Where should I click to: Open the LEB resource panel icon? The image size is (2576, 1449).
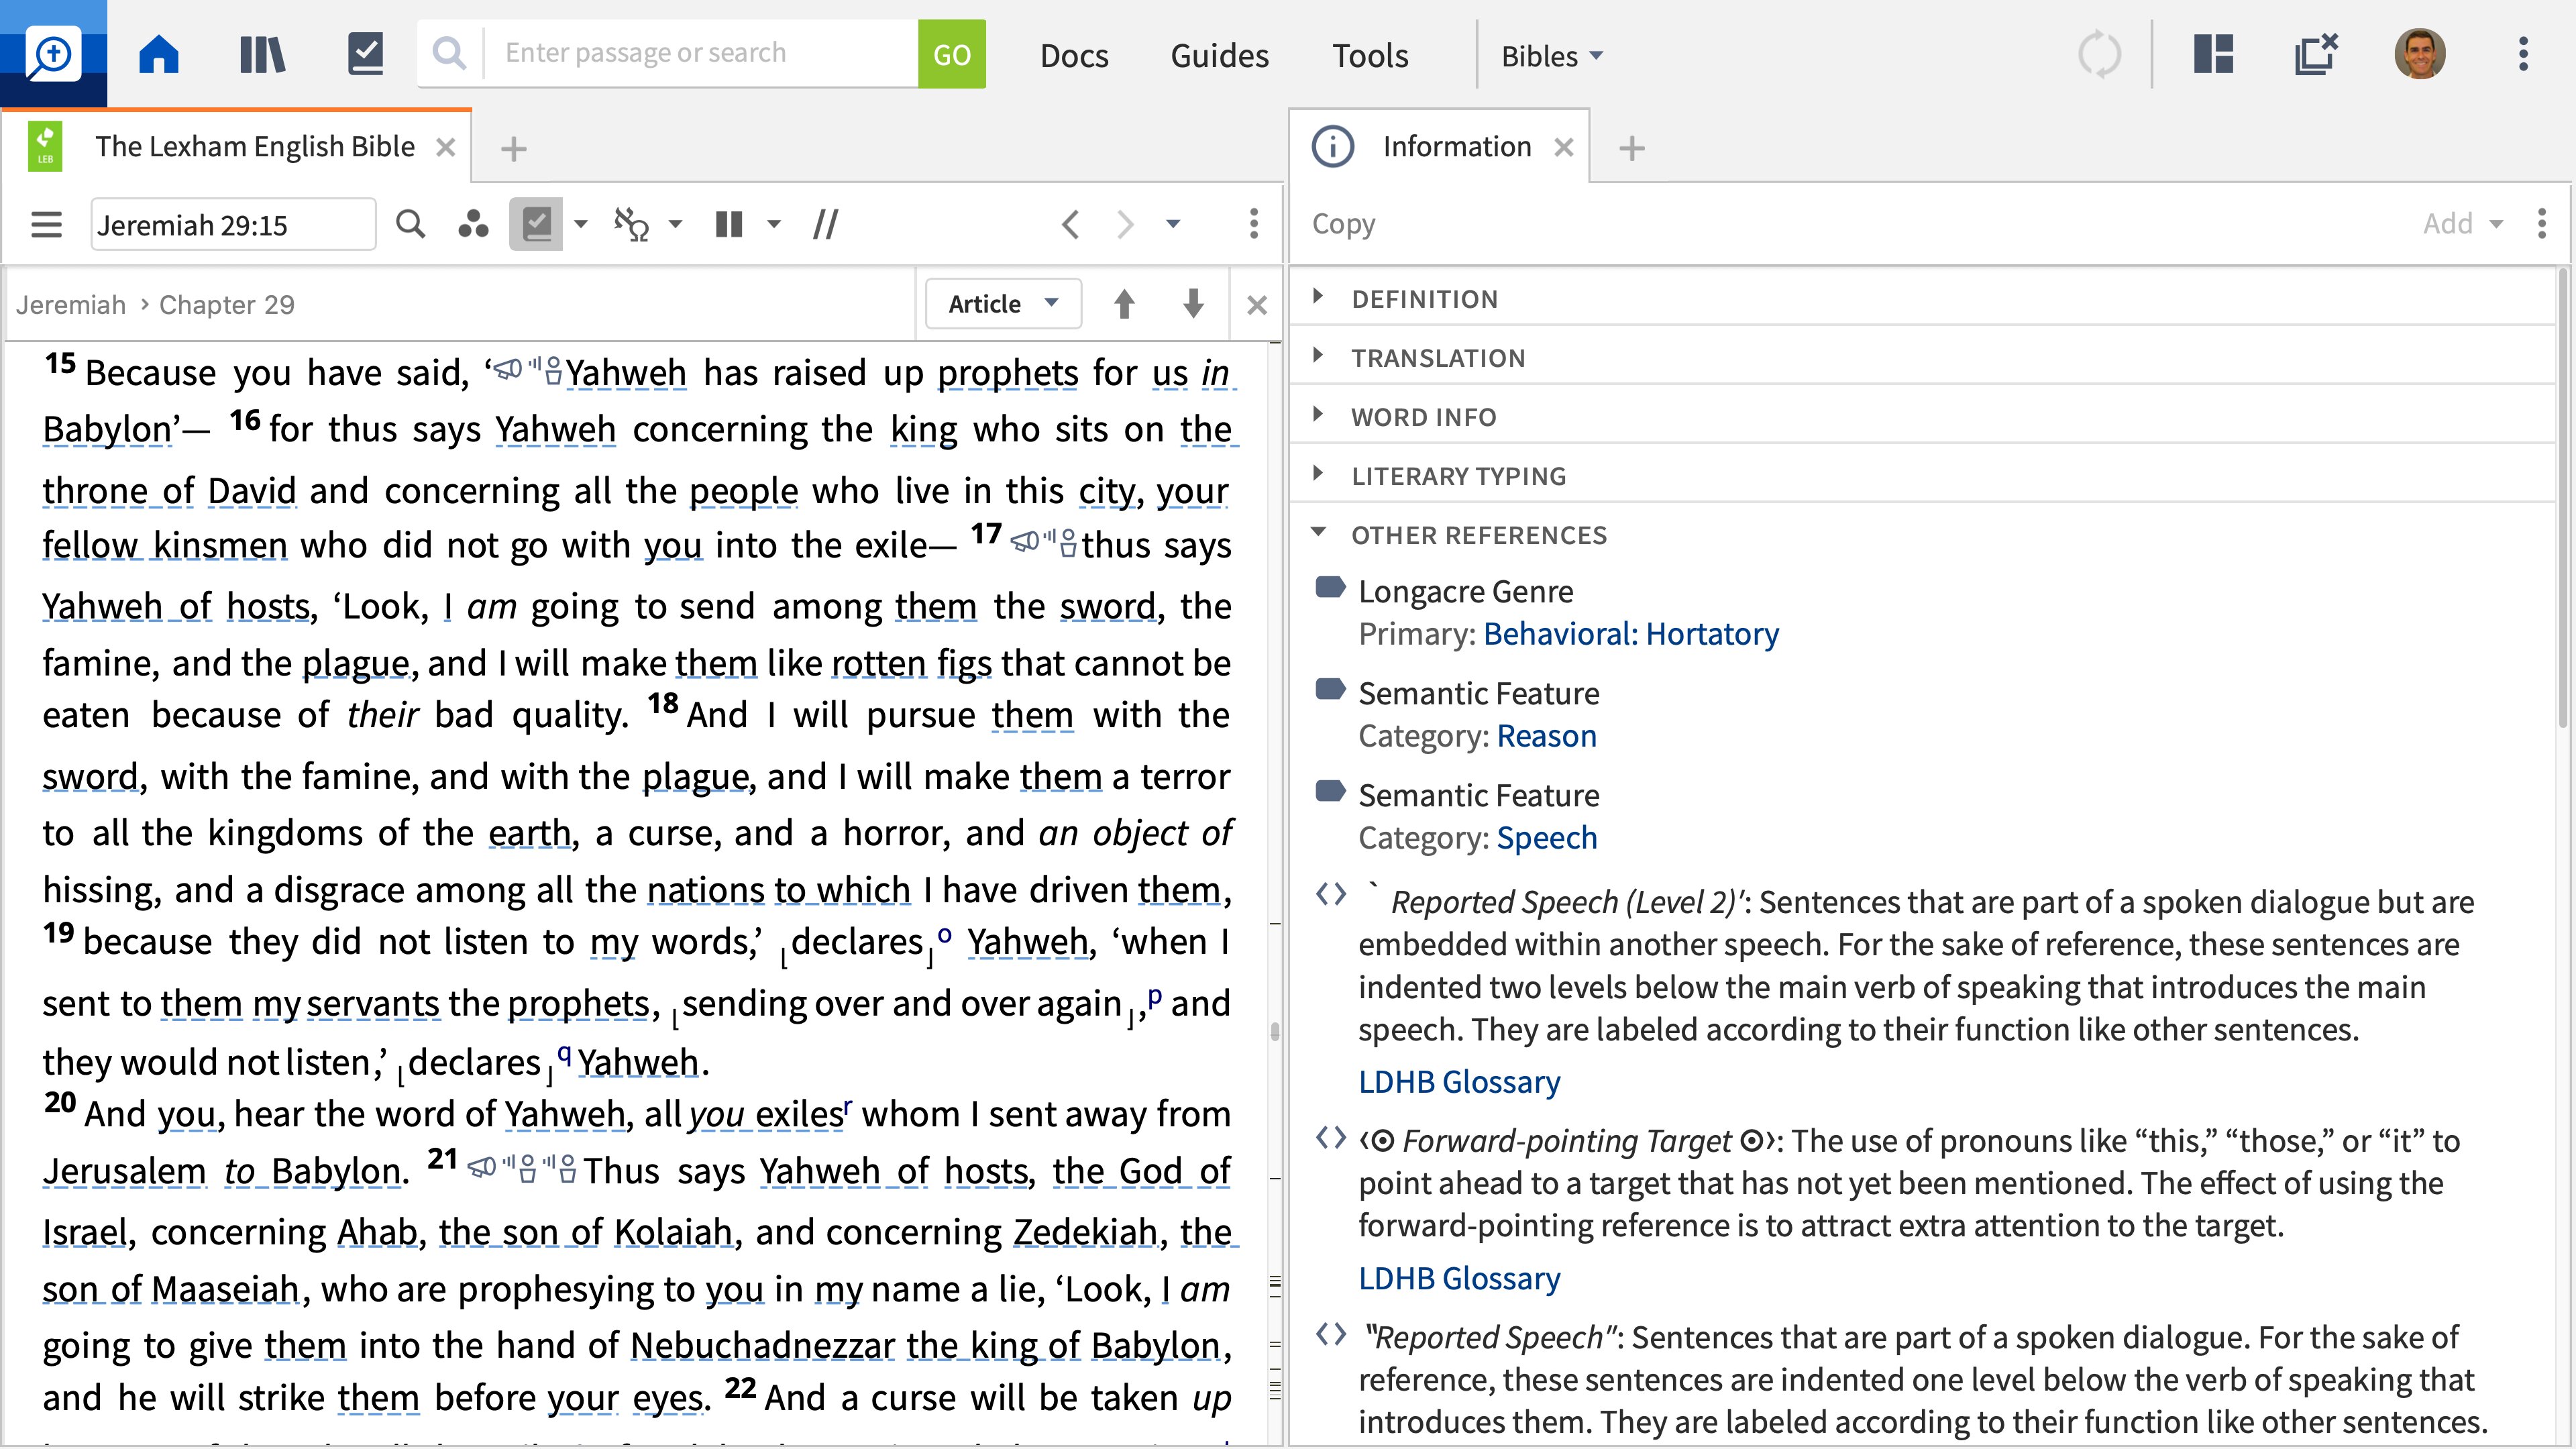point(45,147)
